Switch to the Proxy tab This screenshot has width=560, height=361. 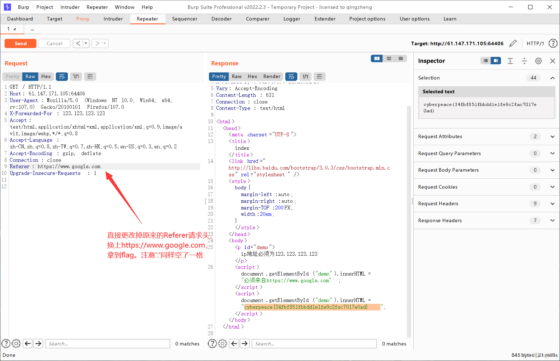(83, 19)
